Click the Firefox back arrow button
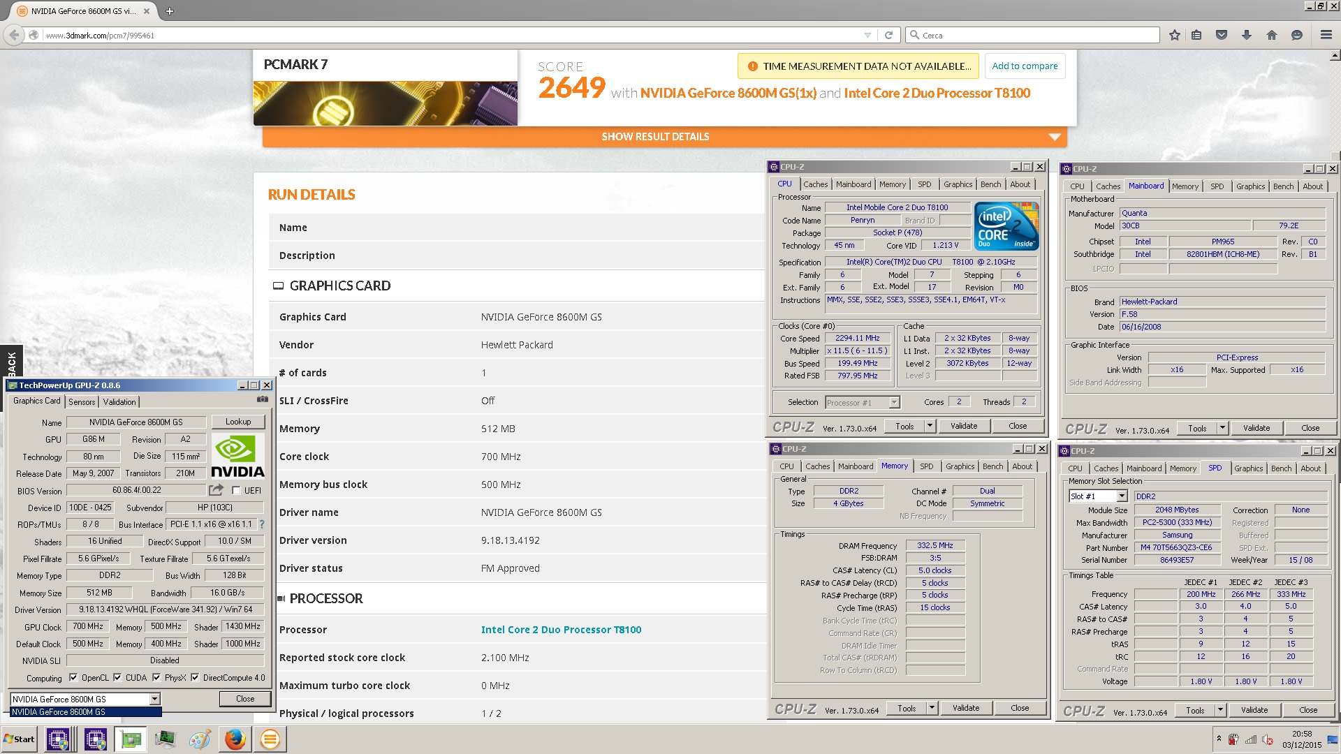Screen dimensions: 1341x754 (x=14, y=35)
